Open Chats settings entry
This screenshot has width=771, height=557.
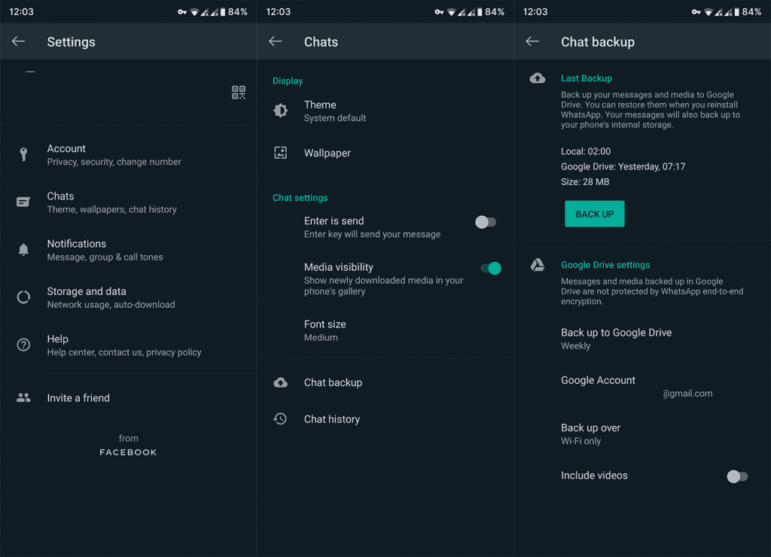(x=128, y=202)
